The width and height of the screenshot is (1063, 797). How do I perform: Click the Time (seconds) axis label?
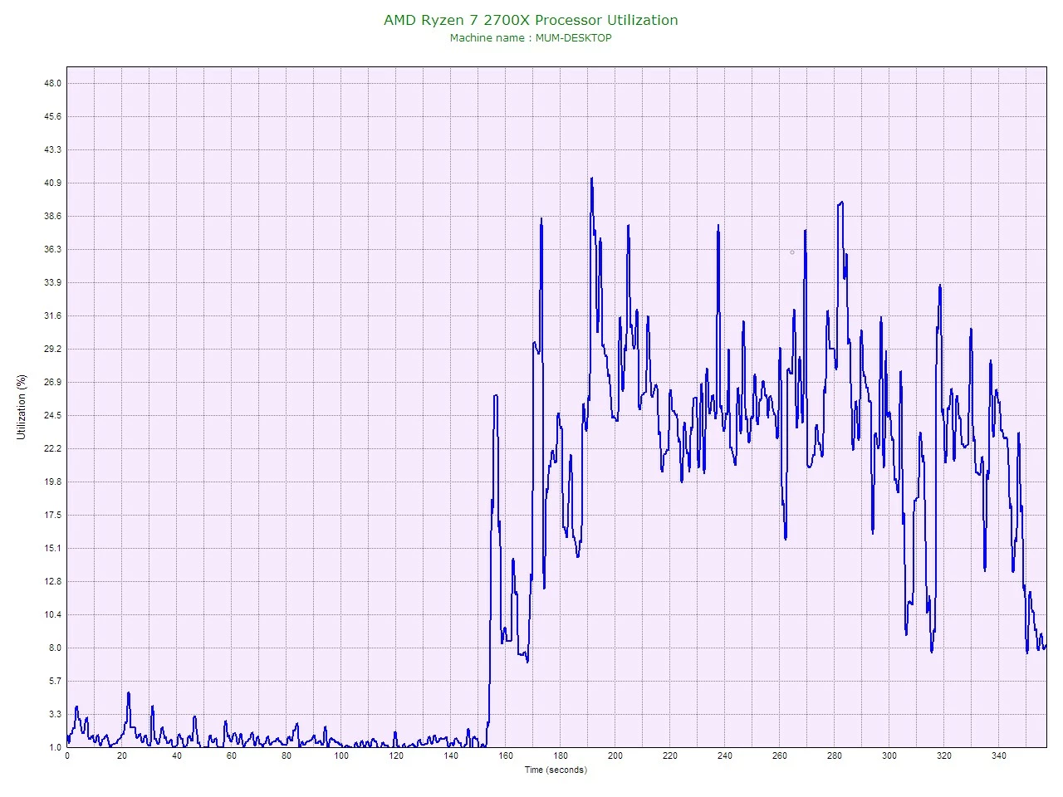(556, 770)
